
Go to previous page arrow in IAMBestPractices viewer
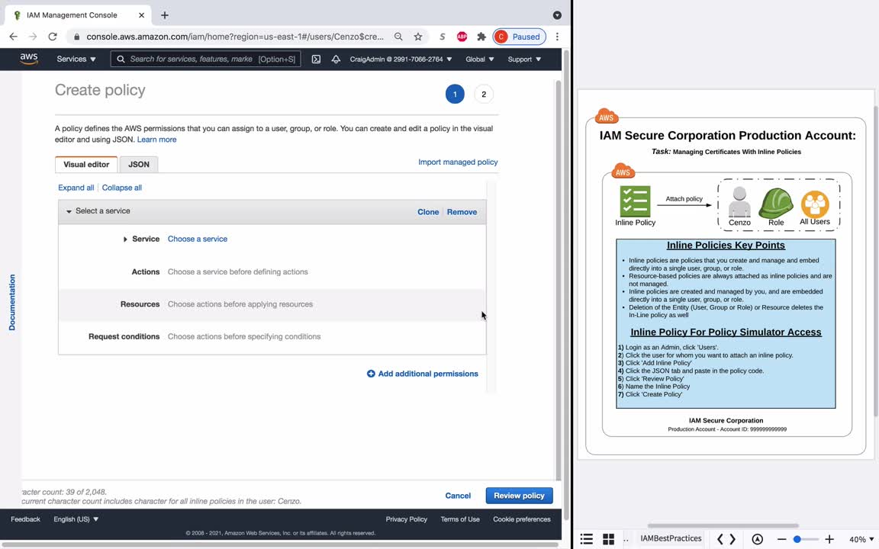pos(720,539)
